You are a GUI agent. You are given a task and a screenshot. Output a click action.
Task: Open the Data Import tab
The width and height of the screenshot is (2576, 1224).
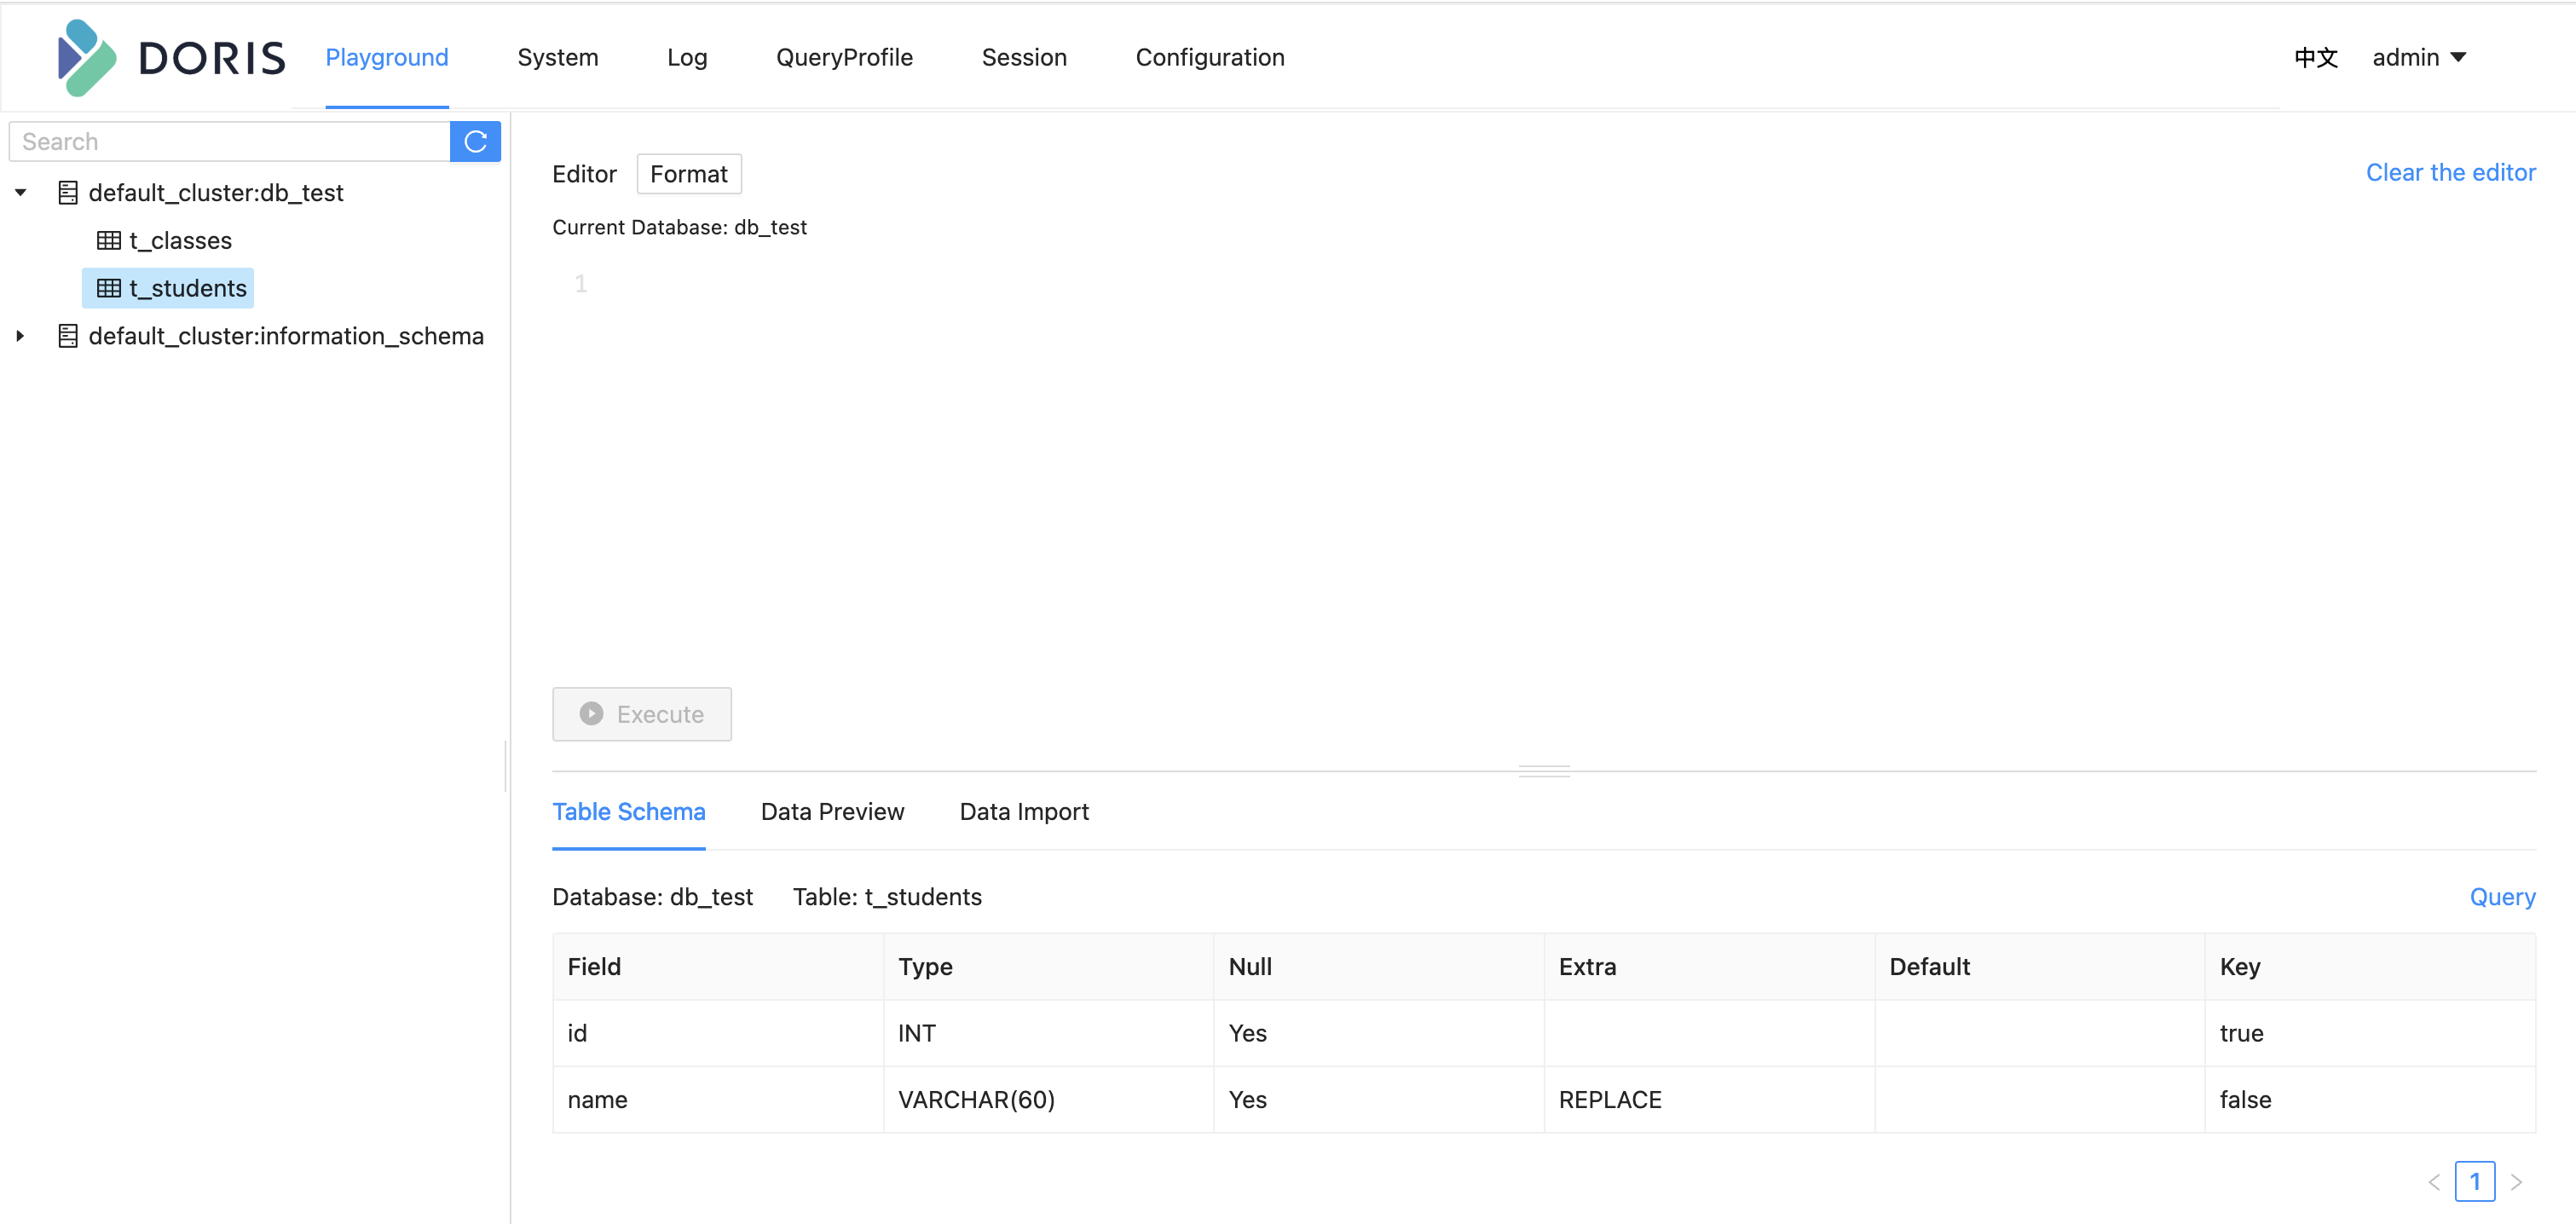point(1023,811)
